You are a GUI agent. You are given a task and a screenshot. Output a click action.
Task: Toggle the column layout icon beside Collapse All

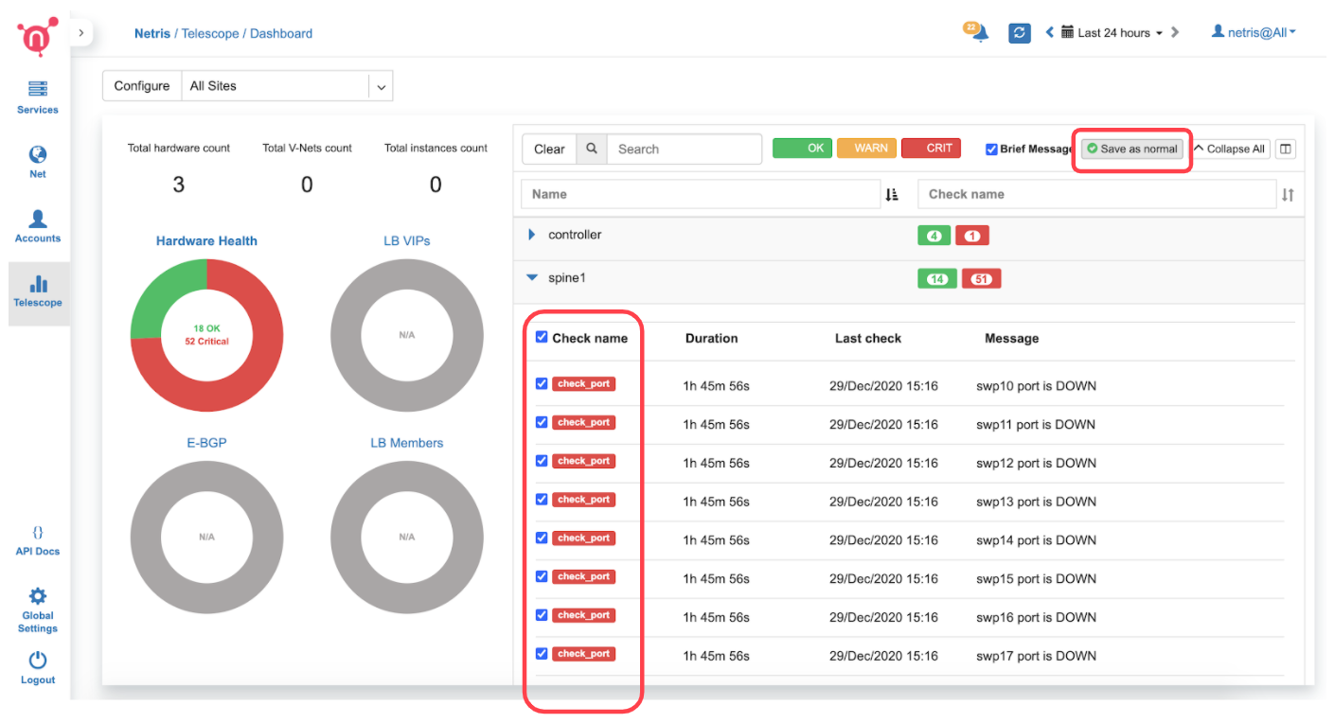1285,149
